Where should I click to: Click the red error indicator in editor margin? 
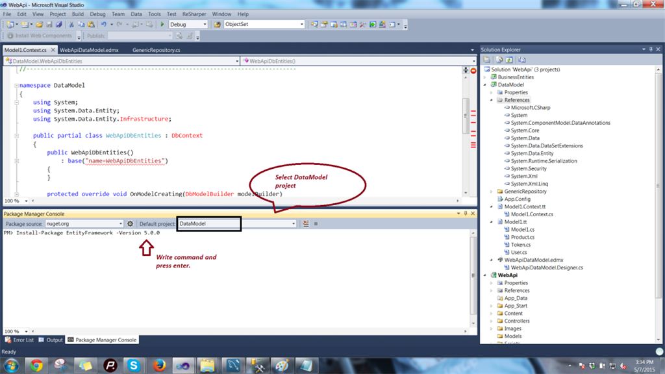[x=473, y=70]
